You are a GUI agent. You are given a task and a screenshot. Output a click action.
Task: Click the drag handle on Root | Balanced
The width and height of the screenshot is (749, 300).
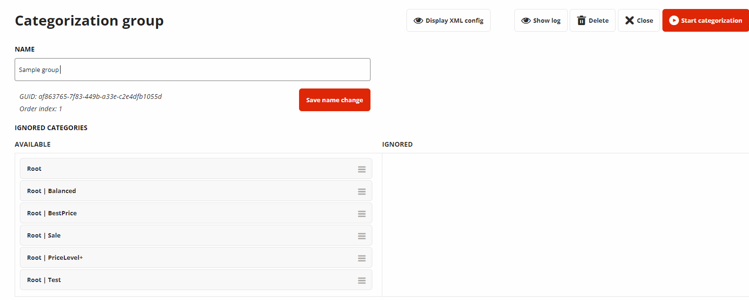point(361,192)
